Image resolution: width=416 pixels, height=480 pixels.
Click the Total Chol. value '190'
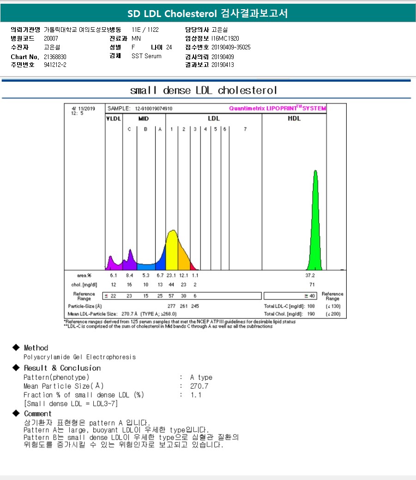coord(311,314)
